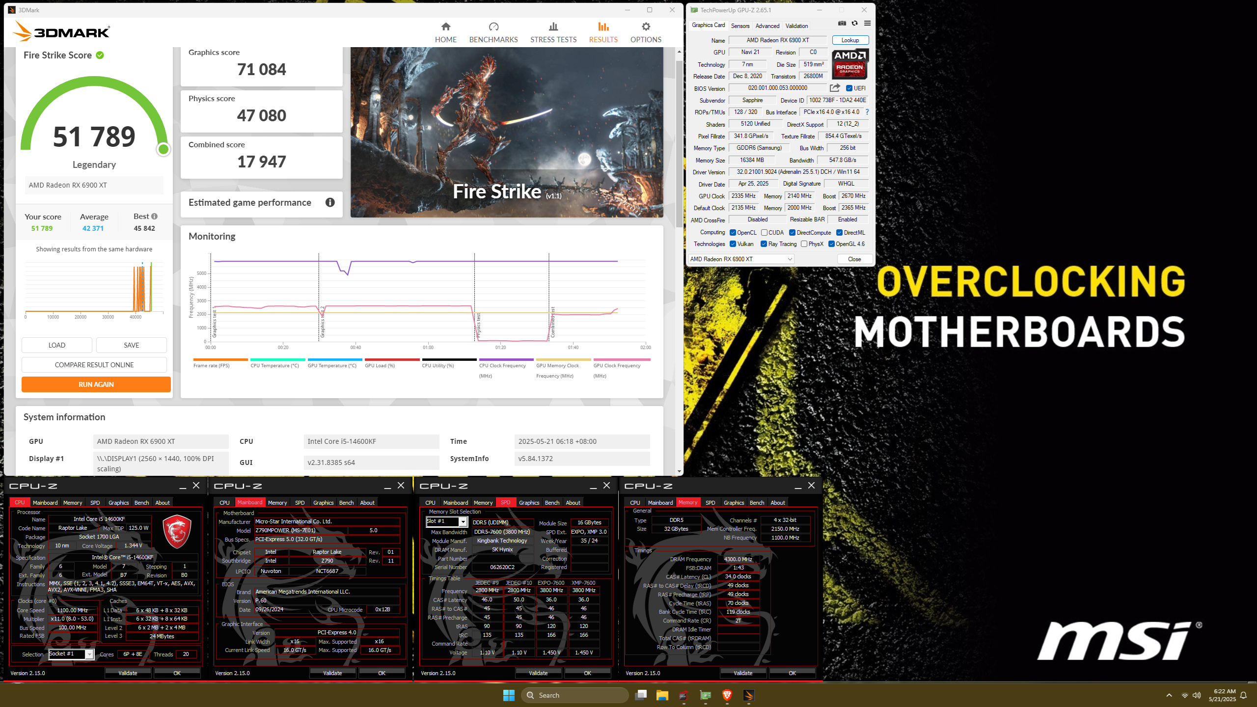Screen dimensions: 1257x707
Task: Click the SAVE button in 3DMark
Action: tap(132, 345)
